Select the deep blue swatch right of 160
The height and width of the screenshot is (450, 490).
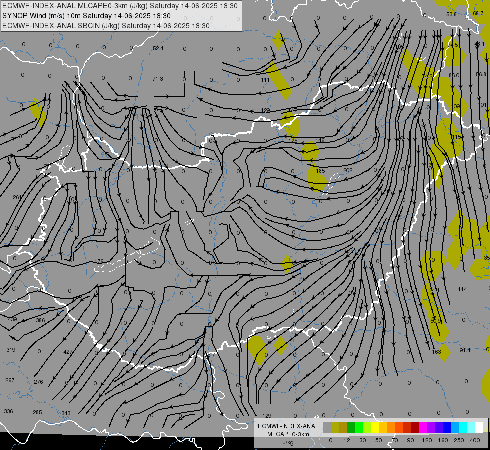[x=447, y=428]
